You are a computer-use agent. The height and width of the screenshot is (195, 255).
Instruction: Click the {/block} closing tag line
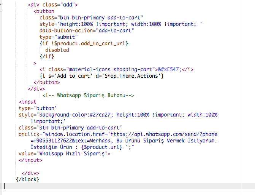pos(27,179)
